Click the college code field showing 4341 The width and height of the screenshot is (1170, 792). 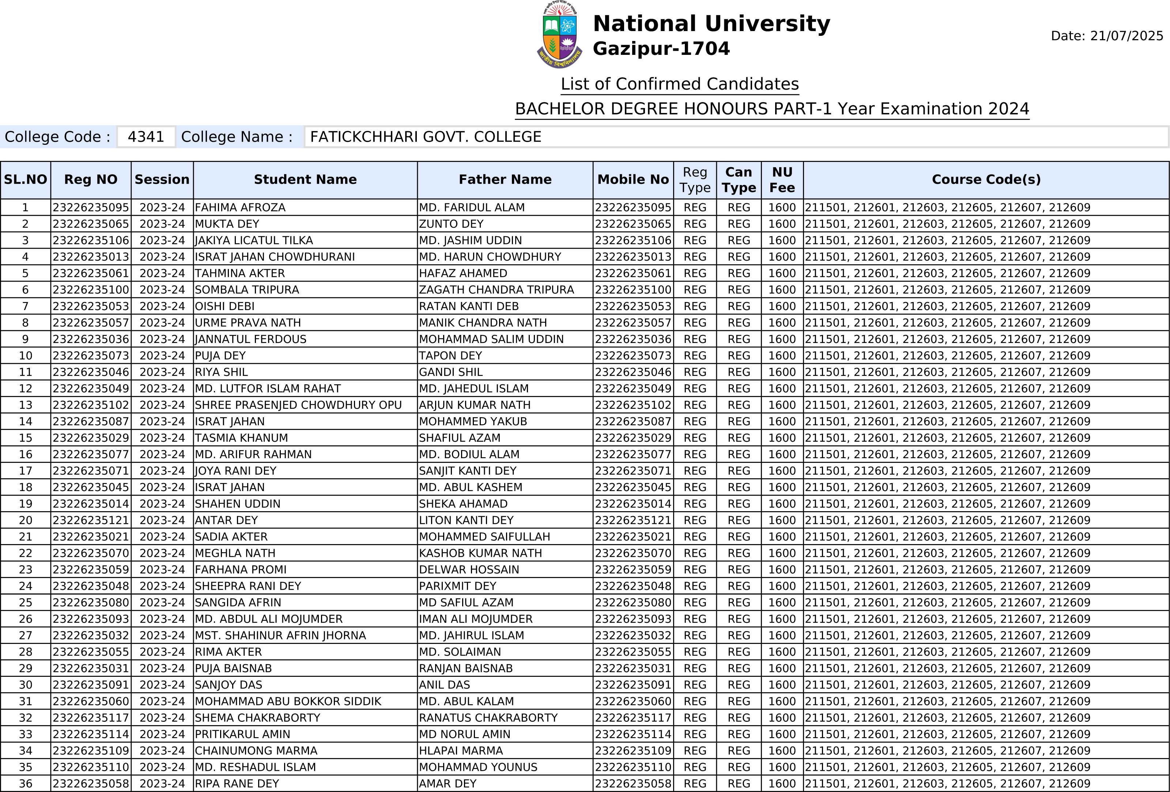pos(146,137)
